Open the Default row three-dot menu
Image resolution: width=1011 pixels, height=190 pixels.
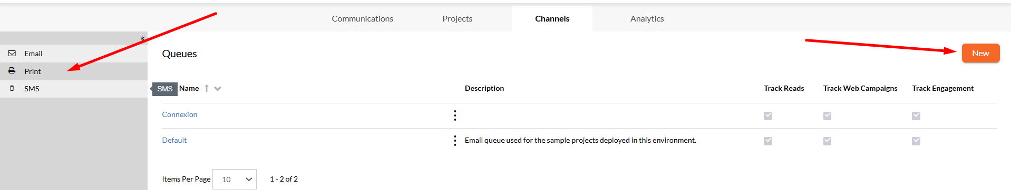pos(455,141)
